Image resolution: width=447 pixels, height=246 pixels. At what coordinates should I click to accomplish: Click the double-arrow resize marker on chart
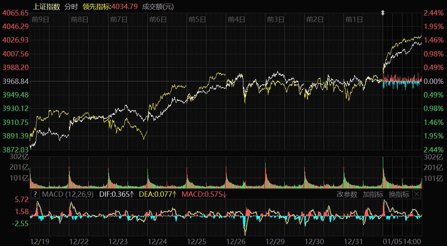click(382, 13)
